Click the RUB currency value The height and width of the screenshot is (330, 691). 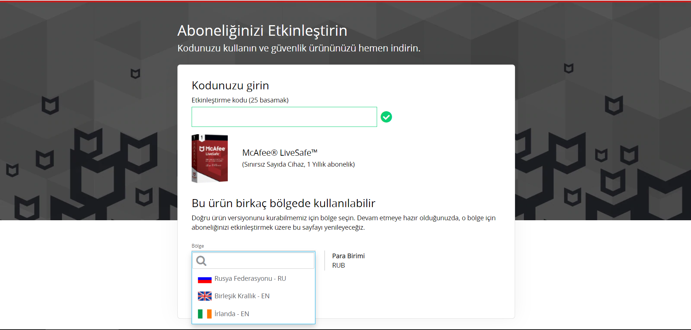point(338,265)
